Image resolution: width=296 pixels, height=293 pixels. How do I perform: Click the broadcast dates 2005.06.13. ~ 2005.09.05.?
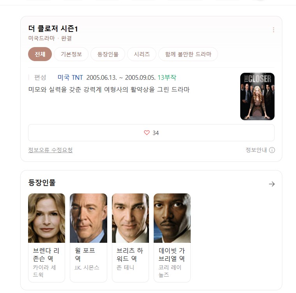[x=121, y=77]
